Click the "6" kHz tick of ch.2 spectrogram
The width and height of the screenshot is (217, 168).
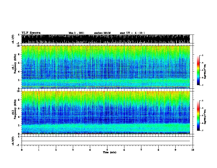point(19,108)
